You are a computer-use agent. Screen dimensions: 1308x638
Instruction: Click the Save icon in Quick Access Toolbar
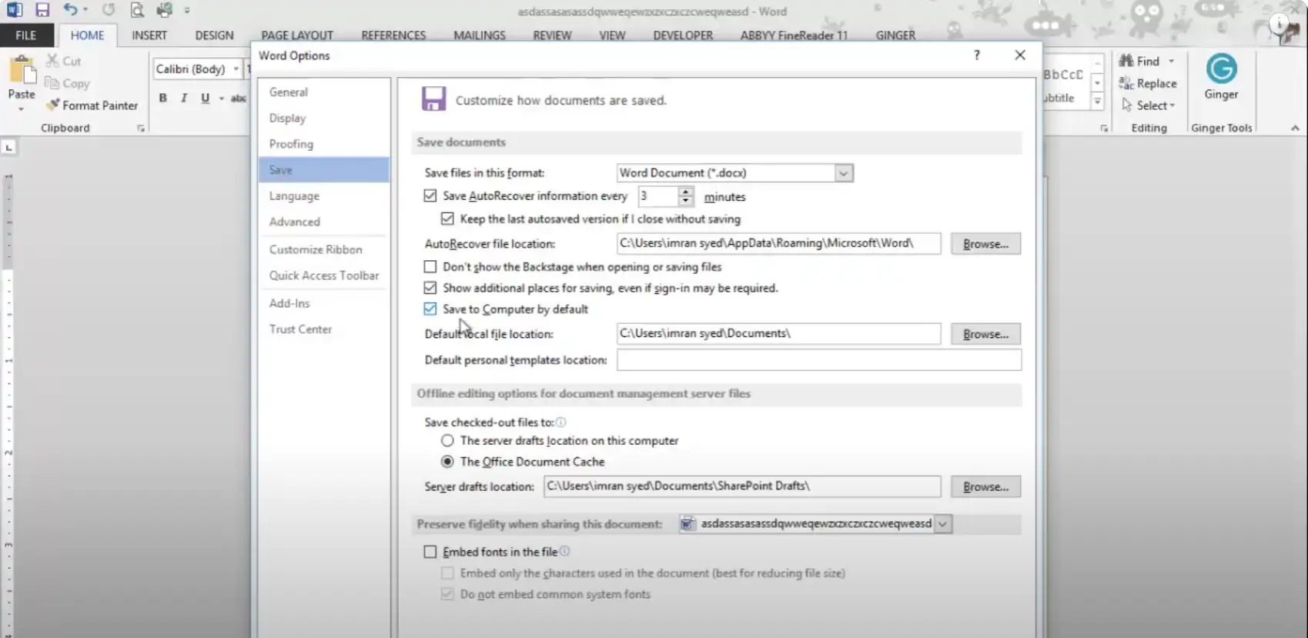42,10
